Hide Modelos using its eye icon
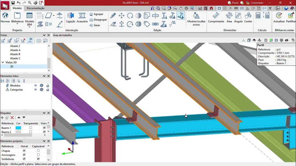Image resolution: width=296 pixels, height=166 pixels. (36, 86)
